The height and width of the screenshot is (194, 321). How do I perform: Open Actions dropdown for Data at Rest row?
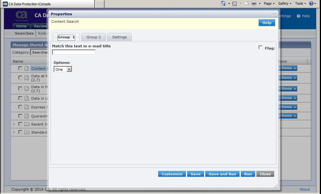tap(287, 78)
